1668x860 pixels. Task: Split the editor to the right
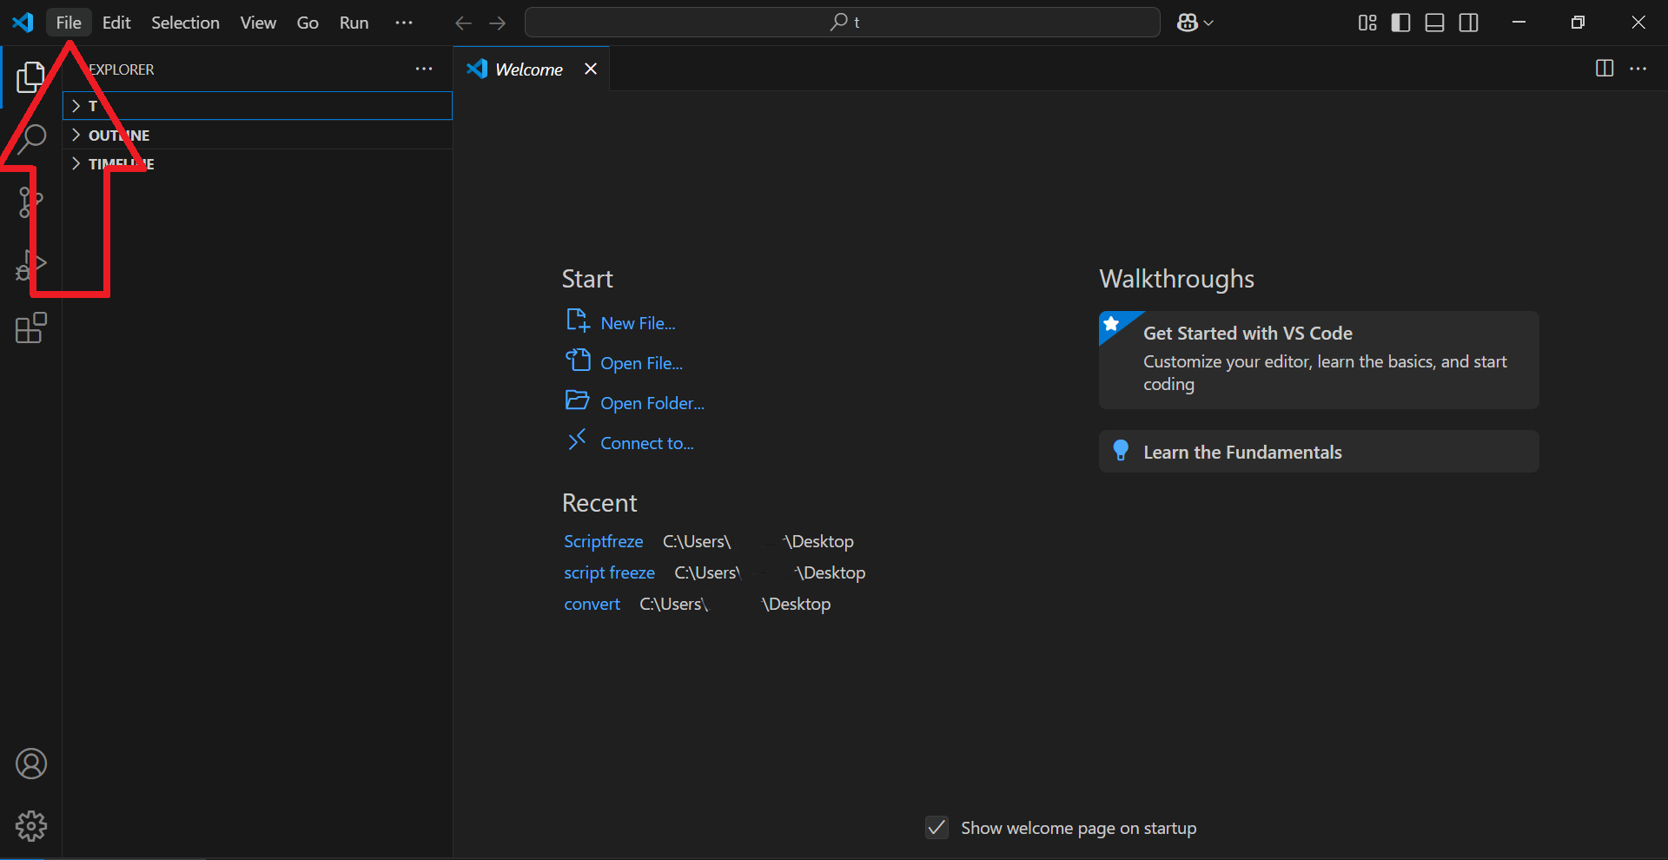[1605, 69]
